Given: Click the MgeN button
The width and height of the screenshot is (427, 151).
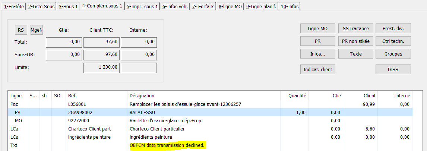Looking at the screenshot, I should [37, 30].
